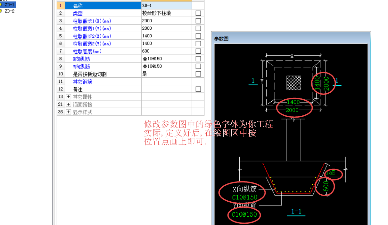Toggle checkbox in the 类型 row
The width and height of the screenshot is (388, 225).
point(198,13)
